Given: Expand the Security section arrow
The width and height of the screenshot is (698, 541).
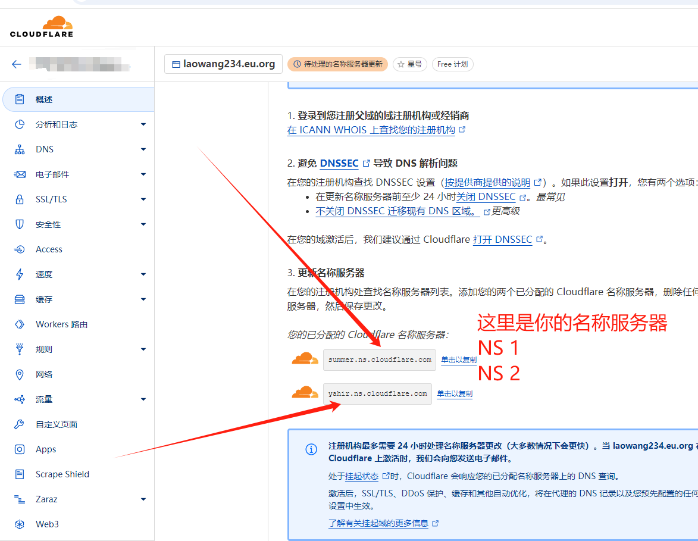Looking at the screenshot, I should click(x=143, y=224).
